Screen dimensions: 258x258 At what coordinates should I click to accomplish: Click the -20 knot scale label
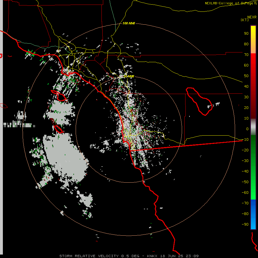[x=245, y=150]
